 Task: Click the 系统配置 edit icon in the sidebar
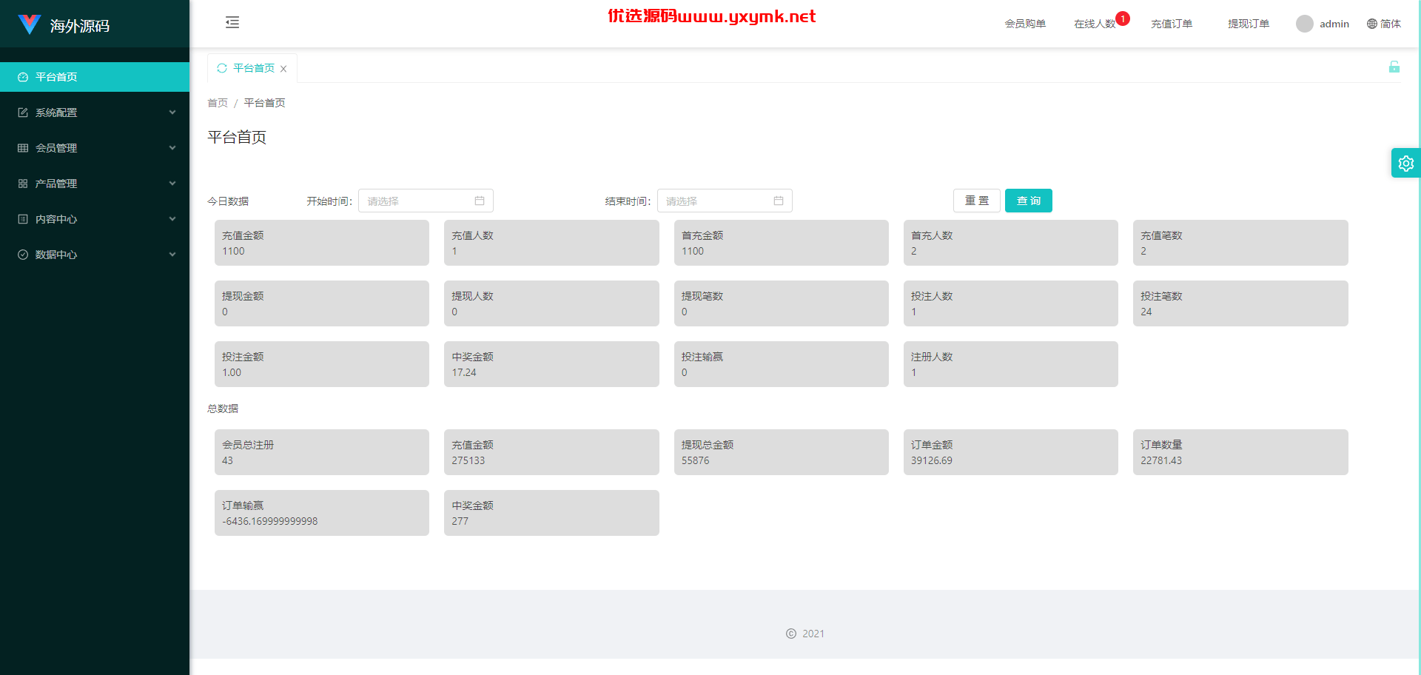click(23, 113)
